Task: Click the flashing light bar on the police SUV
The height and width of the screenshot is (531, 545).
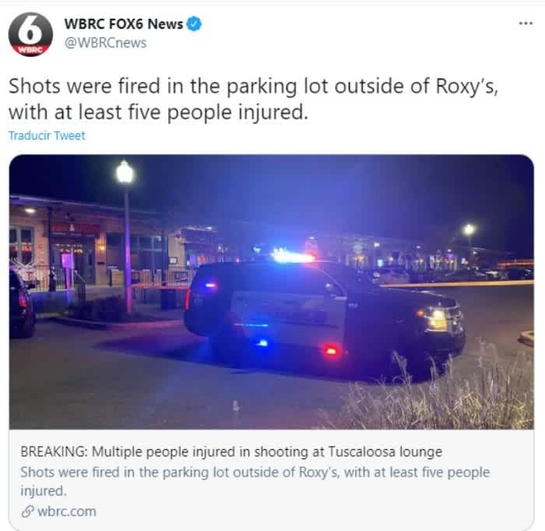Action: tap(293, 257)
